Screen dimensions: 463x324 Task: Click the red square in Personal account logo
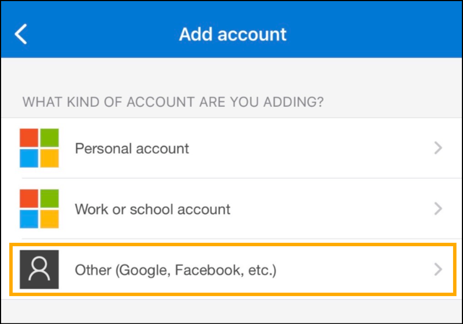[29, 138]
